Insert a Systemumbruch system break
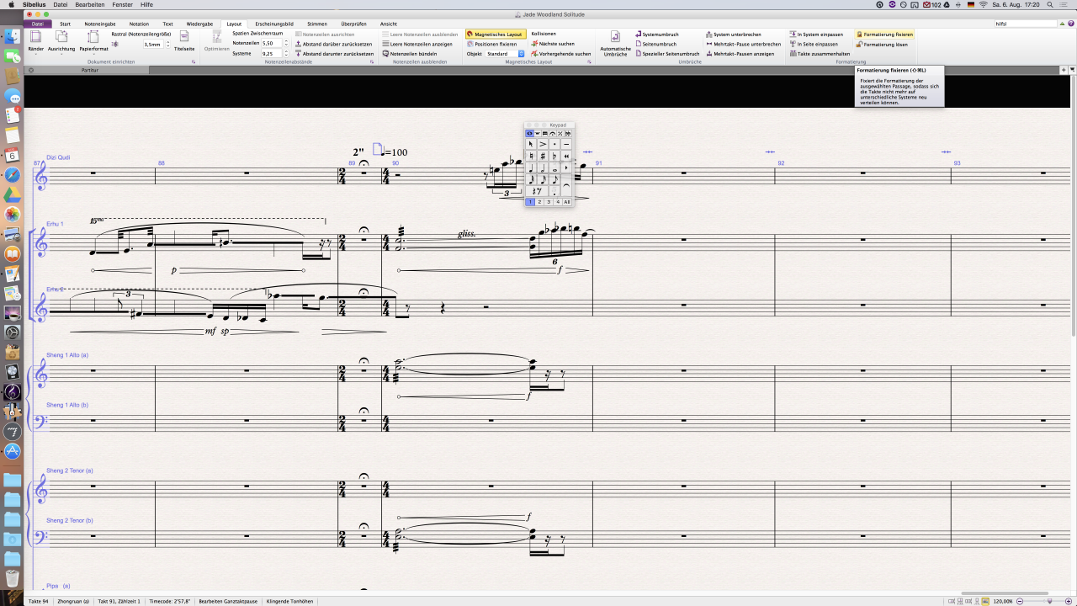Image resolution: width=1077 pixels, height=606 pixels. pos(657,35)
